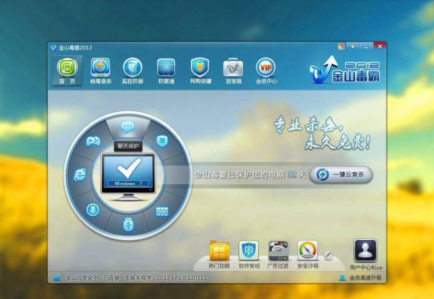This screenshot has height=299, width=434.
Task: Click the 金山云安全中心已连接 status text
Action: coord(92,278)
